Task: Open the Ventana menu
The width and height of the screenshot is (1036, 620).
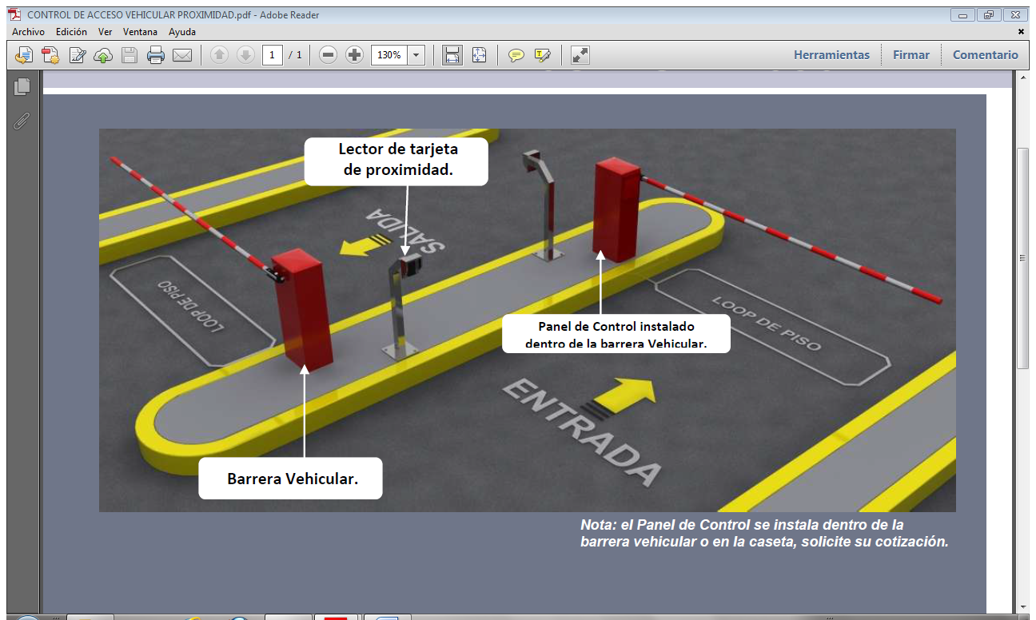Action: pyautogui.click(x=140, y=32)
